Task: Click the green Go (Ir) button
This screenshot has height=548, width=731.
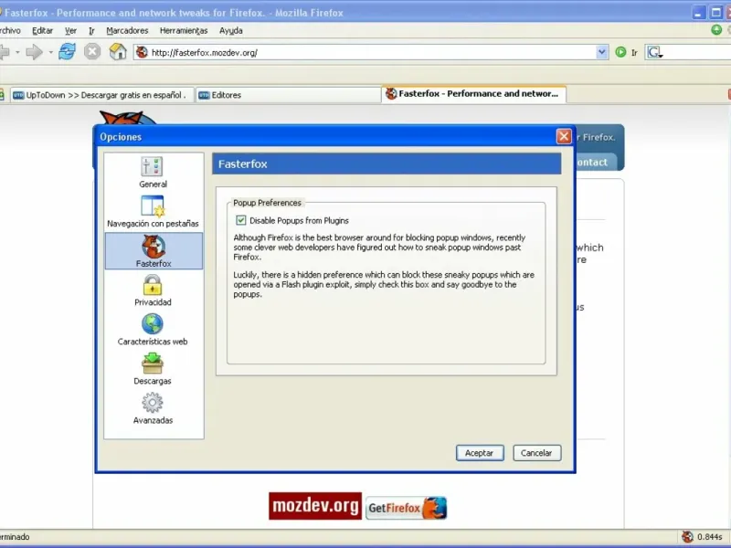Action: tap(620, 52)
